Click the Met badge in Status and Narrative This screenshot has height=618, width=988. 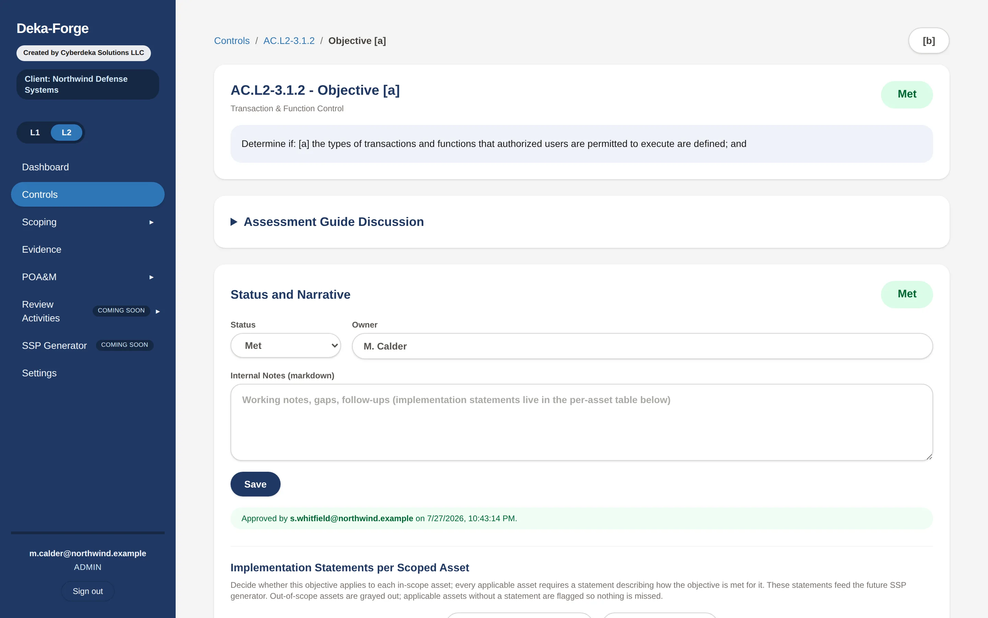point(907,294)
